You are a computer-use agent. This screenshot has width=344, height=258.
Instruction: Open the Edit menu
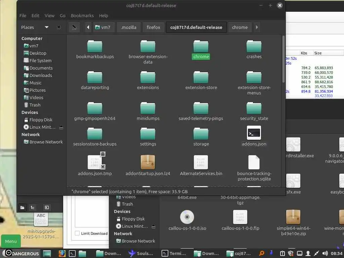click(35, 15)
